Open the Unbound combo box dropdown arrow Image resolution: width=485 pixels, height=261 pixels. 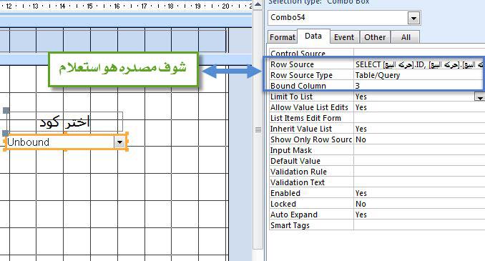click(119, 142)
